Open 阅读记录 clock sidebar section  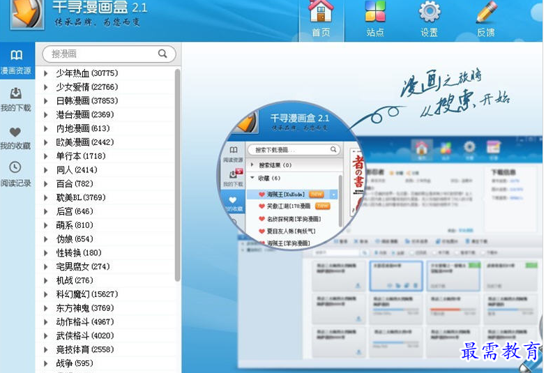pyautogui.click(x=15, y=174)
